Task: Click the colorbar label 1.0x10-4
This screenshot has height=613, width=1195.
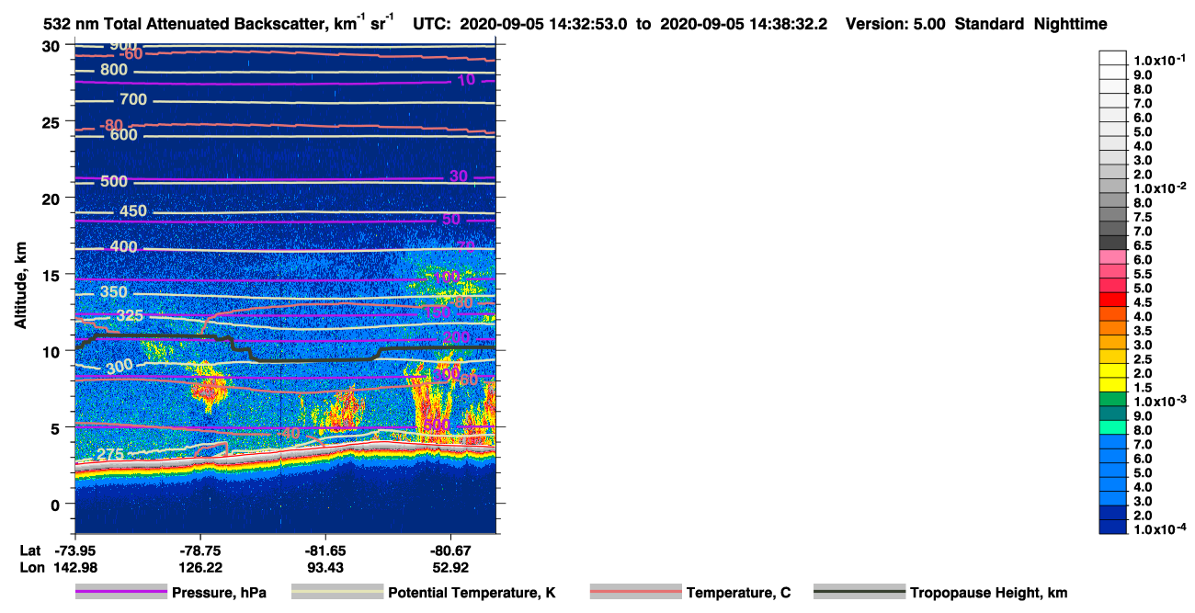Action: 1161,530
